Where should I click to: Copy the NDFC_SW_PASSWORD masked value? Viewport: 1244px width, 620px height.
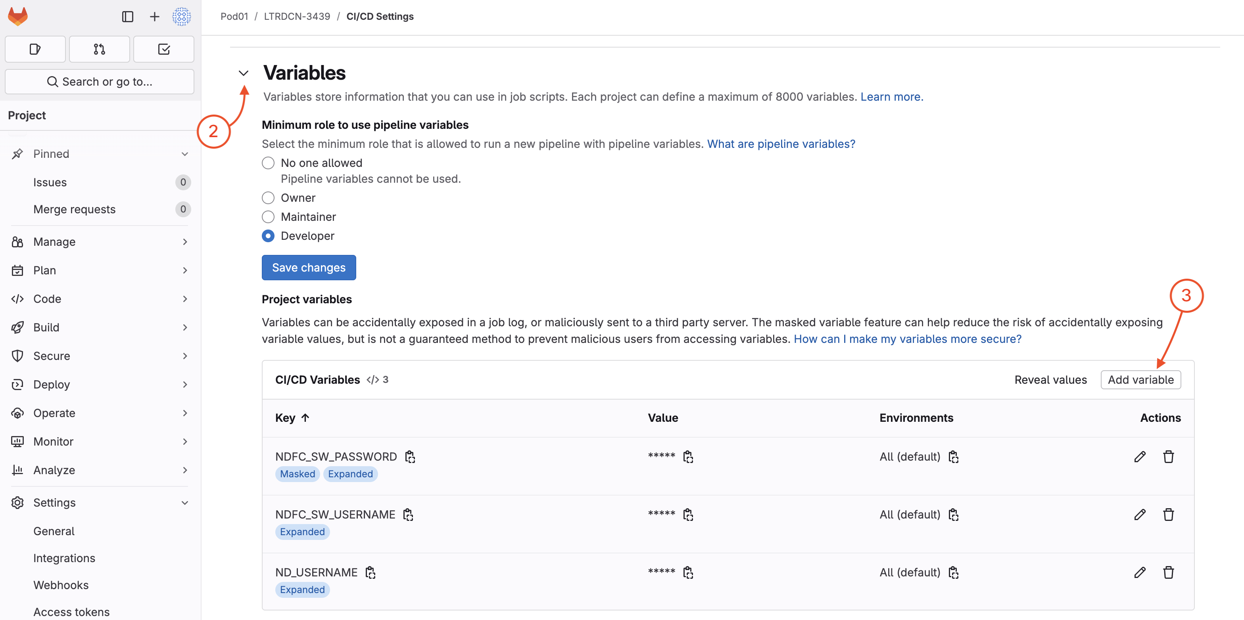click(688, 456)
